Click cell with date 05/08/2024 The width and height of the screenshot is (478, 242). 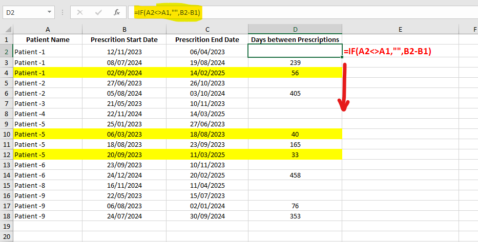point(124,94)
